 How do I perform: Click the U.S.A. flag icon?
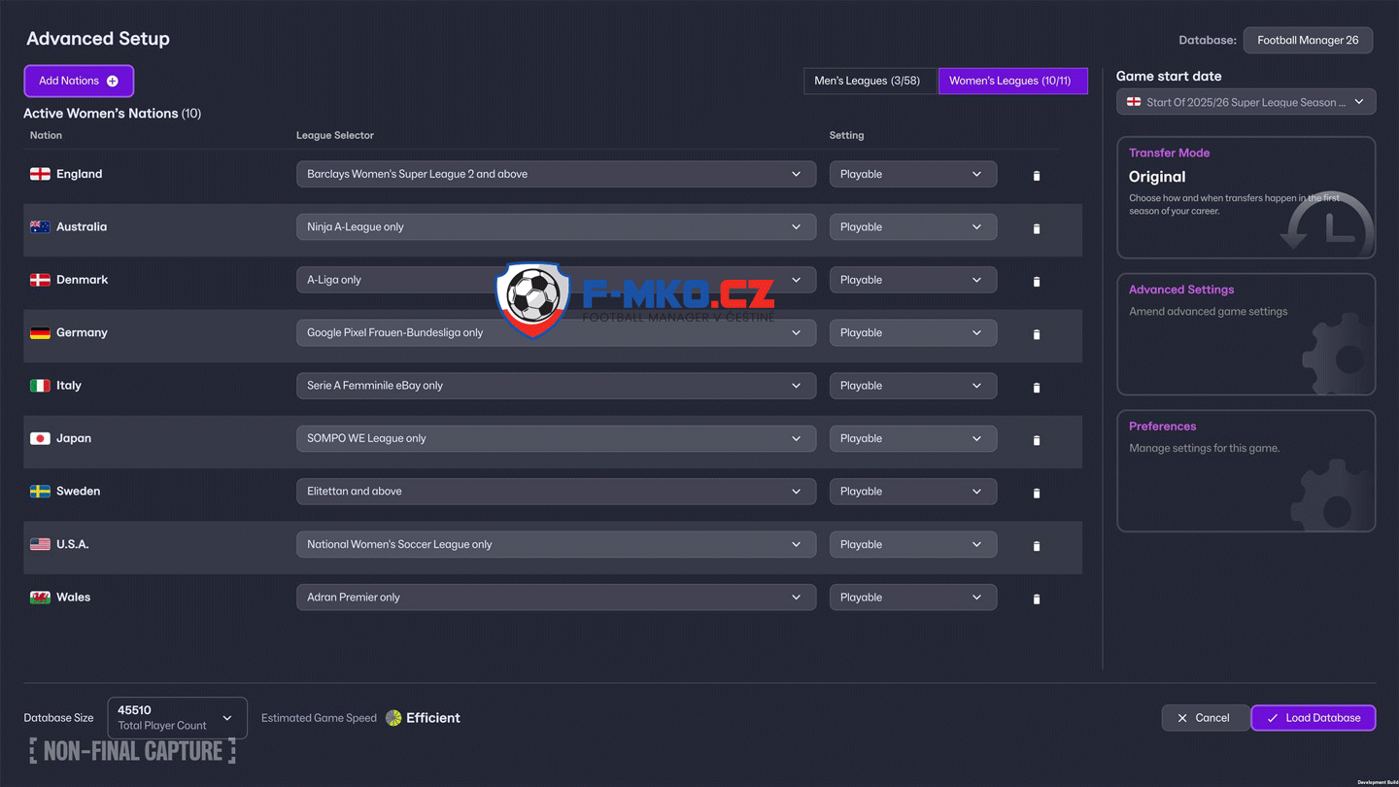40,544
